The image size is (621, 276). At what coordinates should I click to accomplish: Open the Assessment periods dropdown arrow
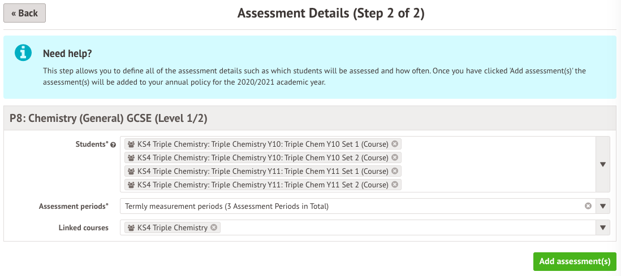tap(603, 206)
